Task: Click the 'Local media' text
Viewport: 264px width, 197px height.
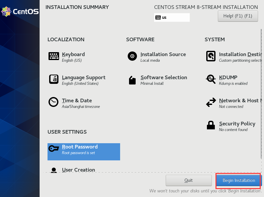Action: point(150,60)
